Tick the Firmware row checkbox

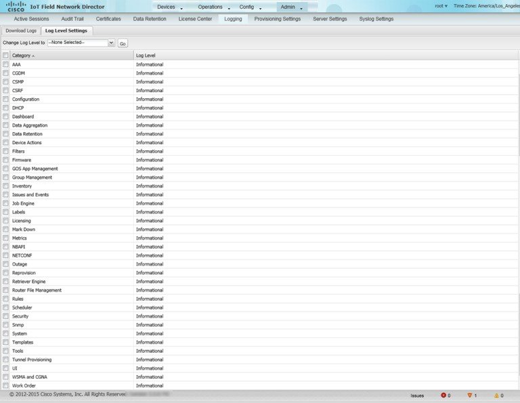click(5, 160)
